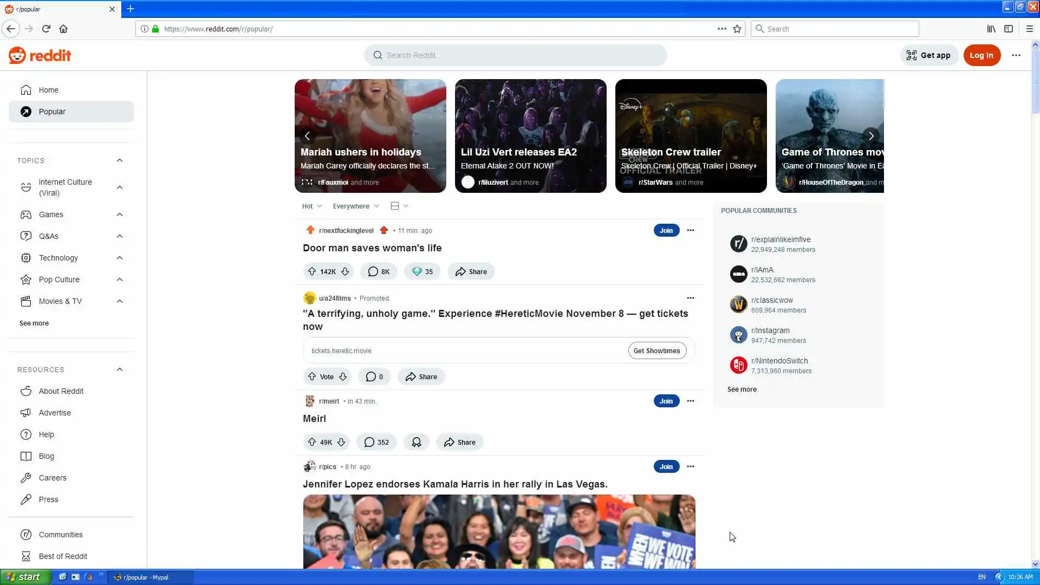The image size is (1040, 585).
Task: Click the Reddit logo
Action: (40, 55)
